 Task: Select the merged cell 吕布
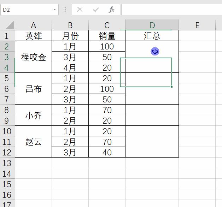[34, 89]
